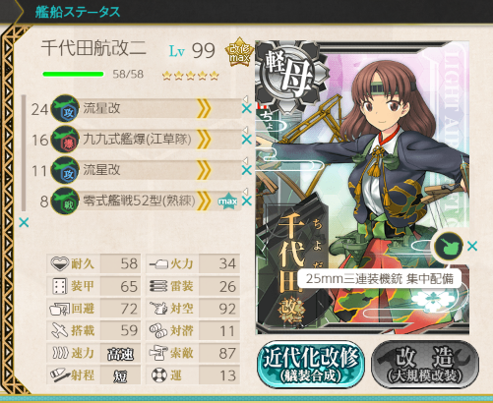Click the red dive bomber icon for 九九式艦爆(江草隊)
Screen dimensions: 493x403
tap(65, 140)
